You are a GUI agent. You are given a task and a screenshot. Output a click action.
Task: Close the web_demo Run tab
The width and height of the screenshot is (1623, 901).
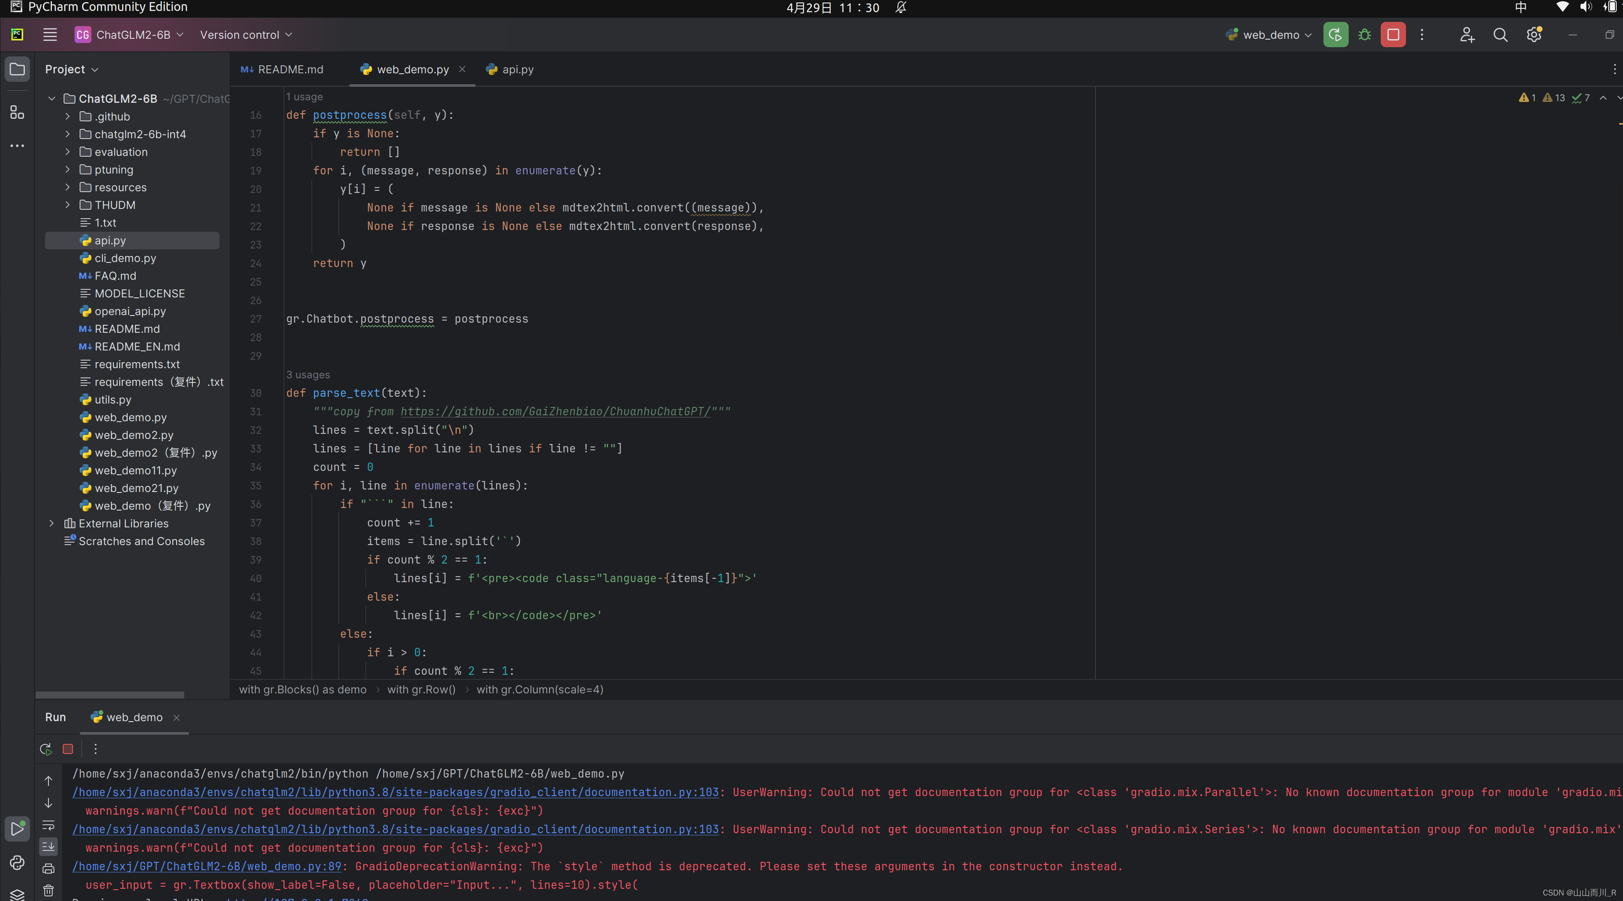coord(177,717)
